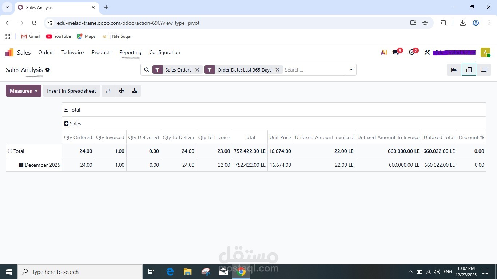Image resolution: width=497 pixels, height=279 pixels.
Task: Close the Sales Analysis browser tab
Action: click(x=93, y=7)
